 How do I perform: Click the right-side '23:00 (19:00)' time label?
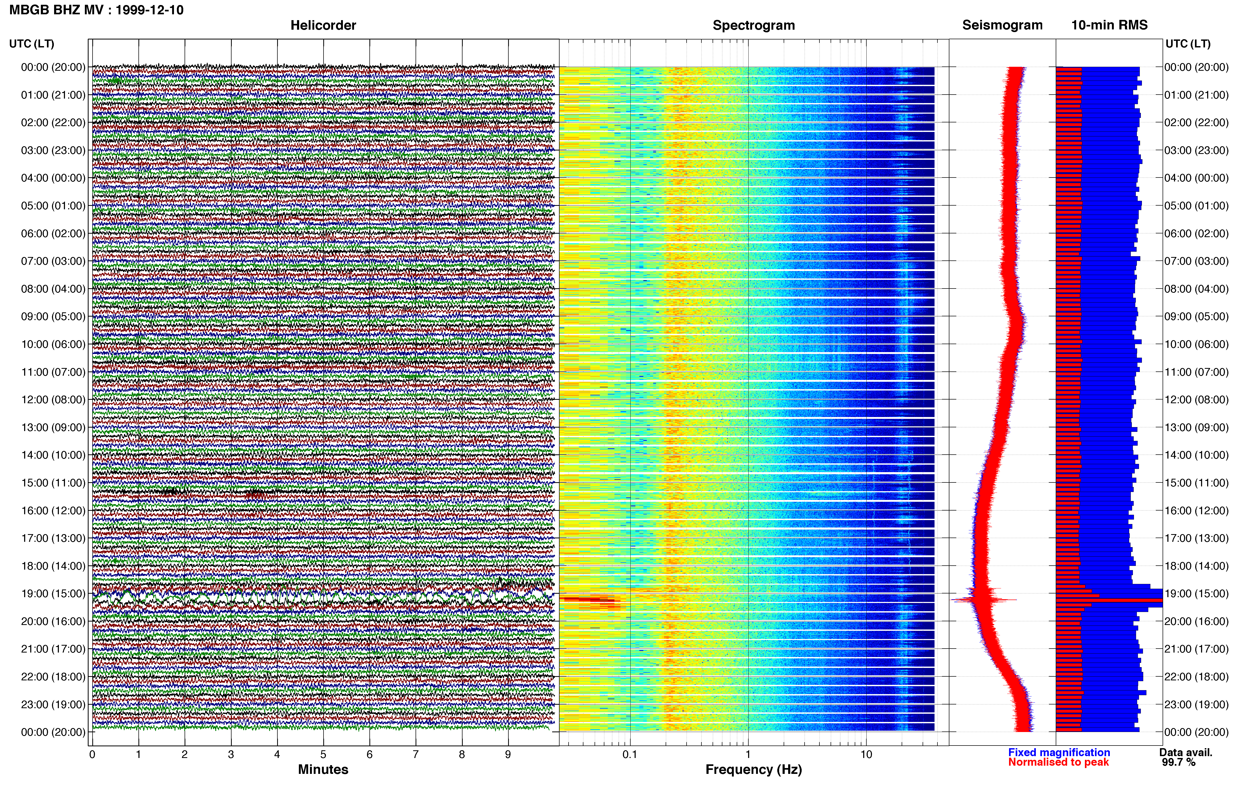1197,704
